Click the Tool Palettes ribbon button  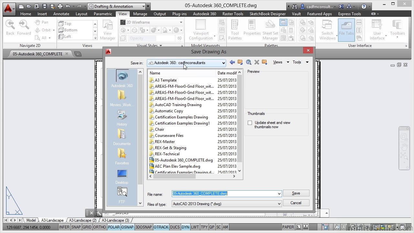235,30
